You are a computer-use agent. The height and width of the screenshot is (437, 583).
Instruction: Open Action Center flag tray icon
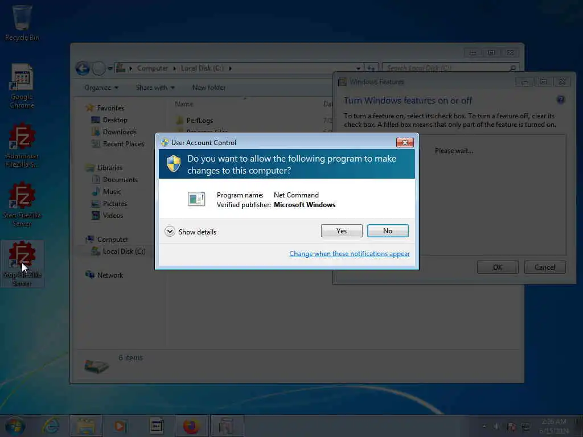(511, 426)
